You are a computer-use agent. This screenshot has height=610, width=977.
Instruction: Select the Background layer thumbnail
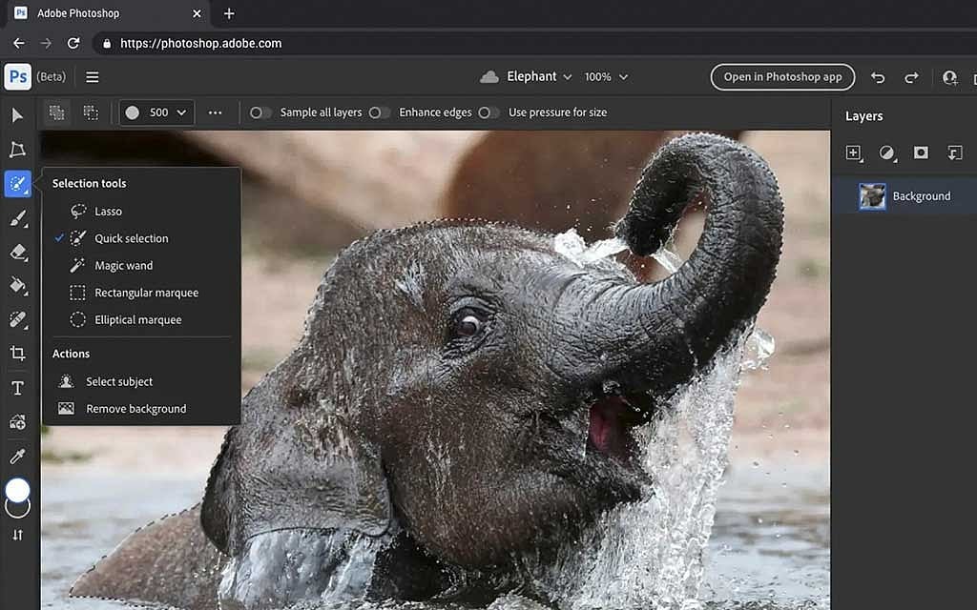pos(872,196)
